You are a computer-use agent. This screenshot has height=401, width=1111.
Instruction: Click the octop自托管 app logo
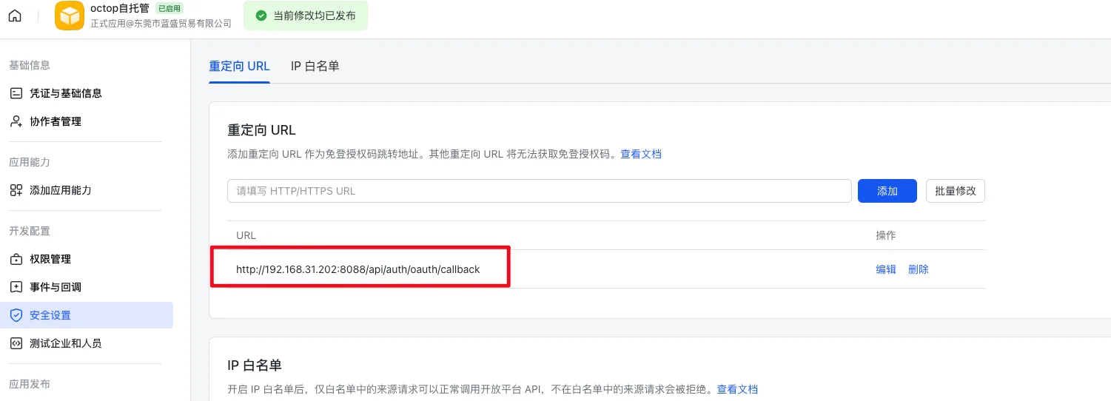[x=70, y=16]
